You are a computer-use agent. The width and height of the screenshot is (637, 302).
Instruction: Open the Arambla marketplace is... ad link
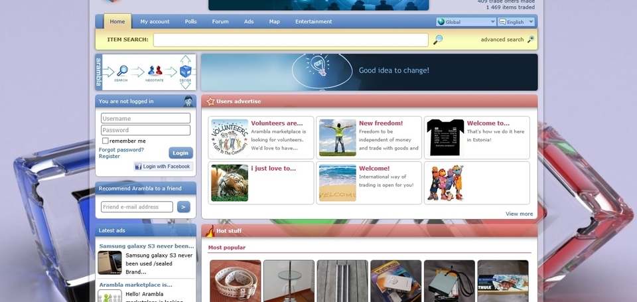[x=135, y=285]
